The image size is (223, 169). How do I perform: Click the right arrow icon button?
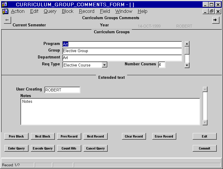[x=216, y=20]
